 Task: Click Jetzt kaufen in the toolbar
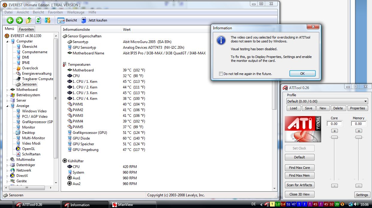click(94, 20)
